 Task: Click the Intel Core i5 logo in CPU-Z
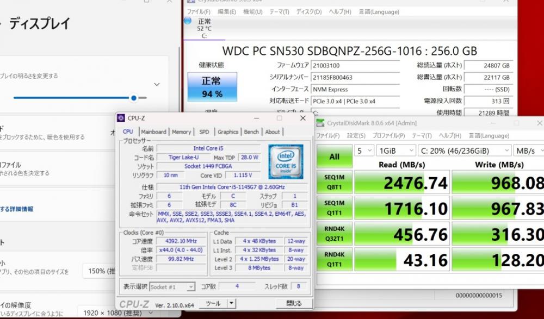click(x=286, y=162)
